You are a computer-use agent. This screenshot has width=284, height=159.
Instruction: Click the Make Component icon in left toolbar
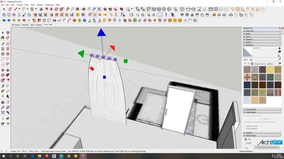[8, 33]
